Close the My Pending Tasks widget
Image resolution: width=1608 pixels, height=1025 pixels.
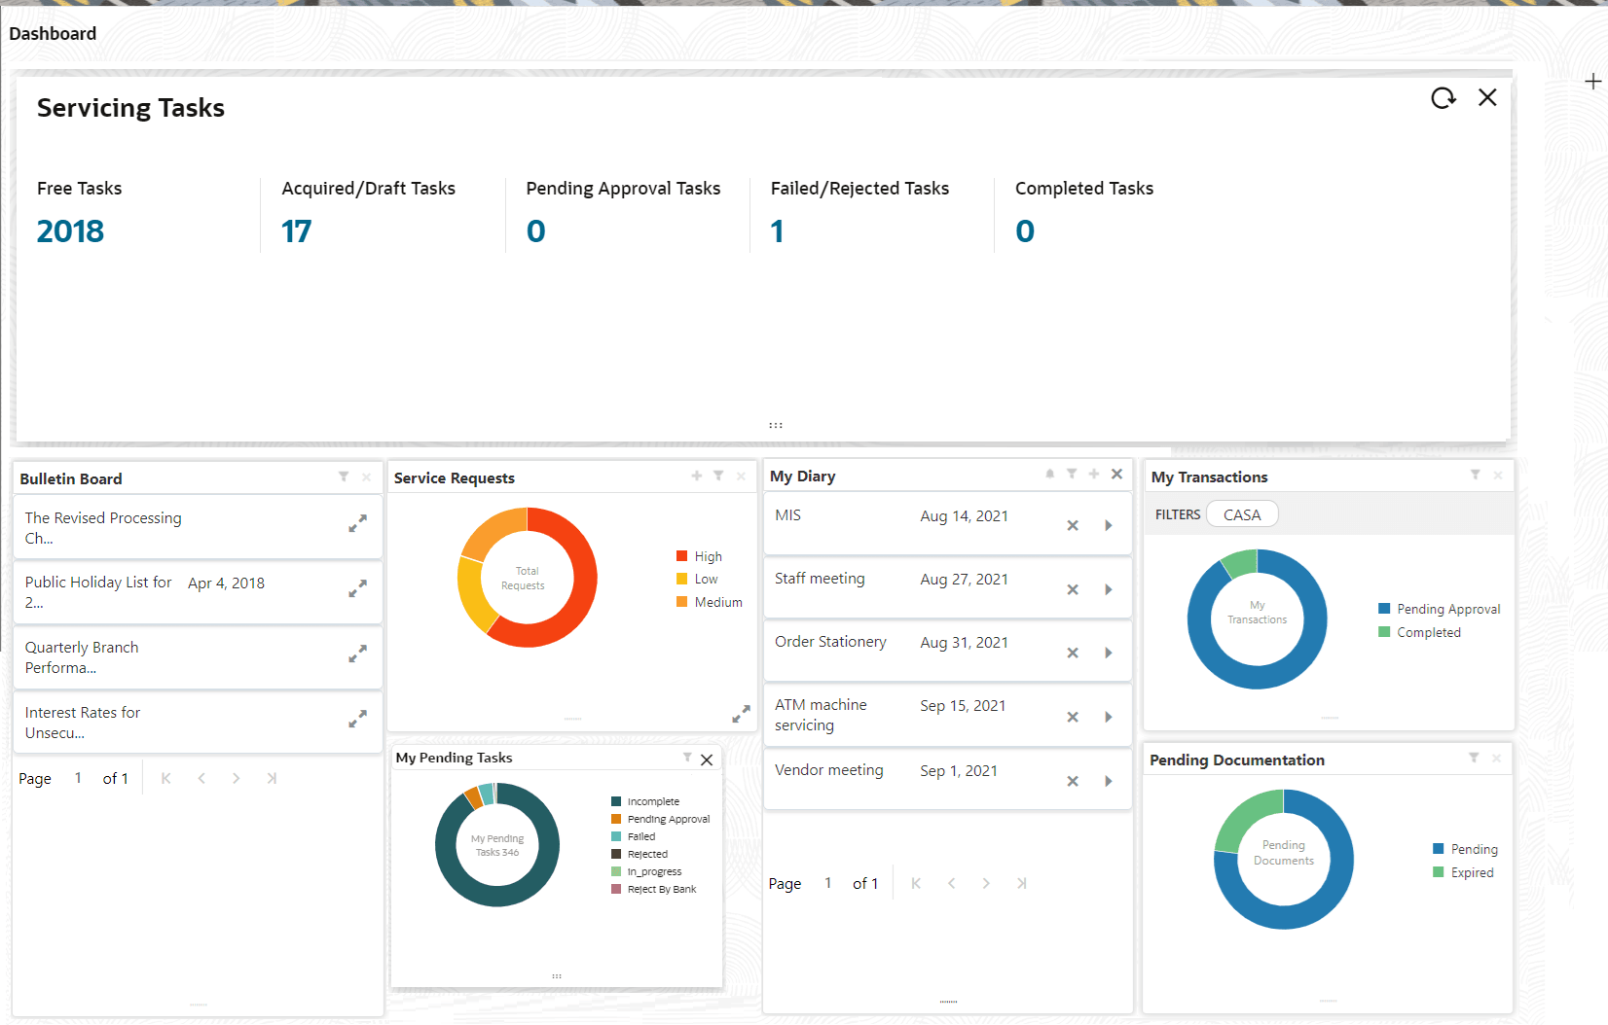[x=707, y=760]
